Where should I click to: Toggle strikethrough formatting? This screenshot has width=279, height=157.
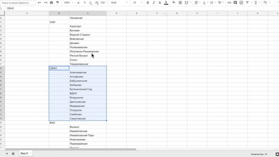point(160,3)
